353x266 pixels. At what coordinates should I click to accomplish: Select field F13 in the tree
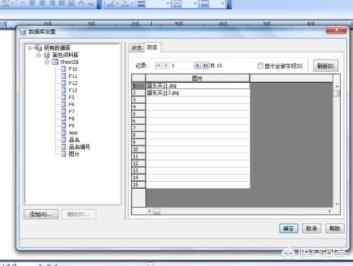tap(73, 91)
